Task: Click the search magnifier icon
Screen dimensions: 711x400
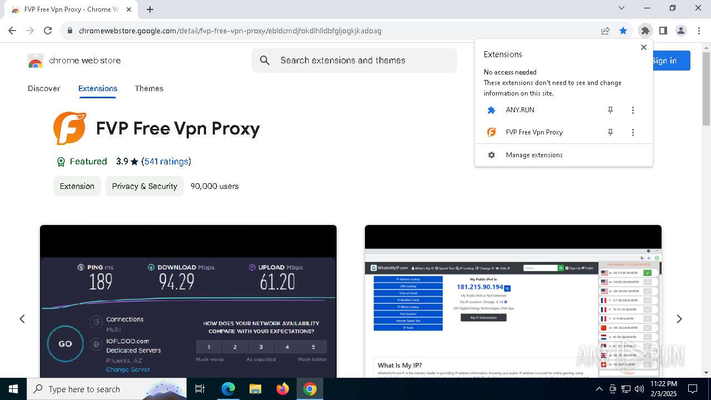Action: 265,61
